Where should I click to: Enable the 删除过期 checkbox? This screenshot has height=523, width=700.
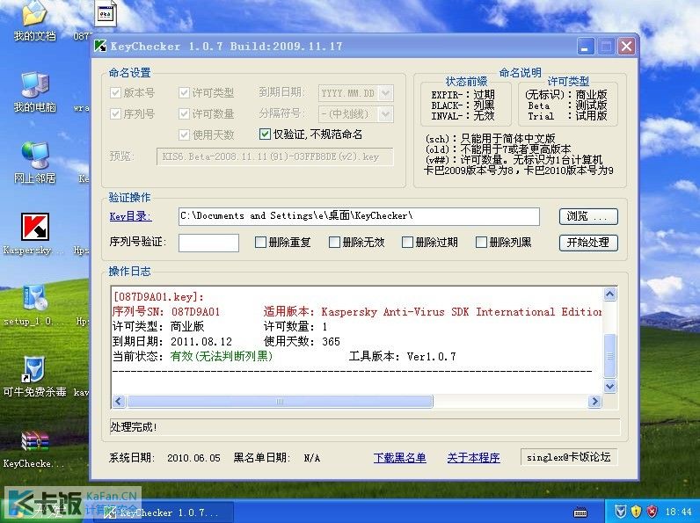[x=407, y=243]
